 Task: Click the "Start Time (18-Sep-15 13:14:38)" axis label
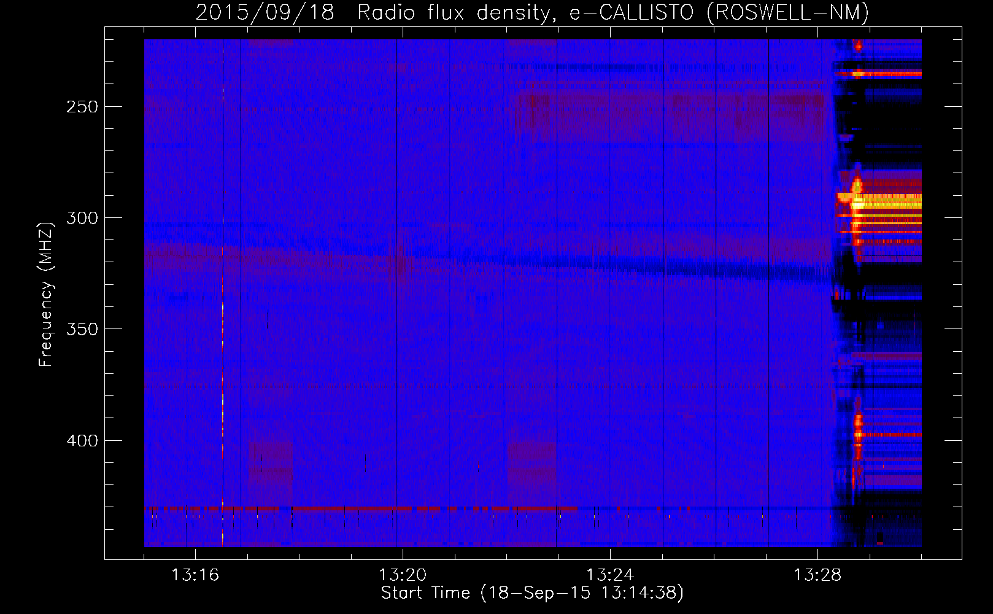[532, 593]
